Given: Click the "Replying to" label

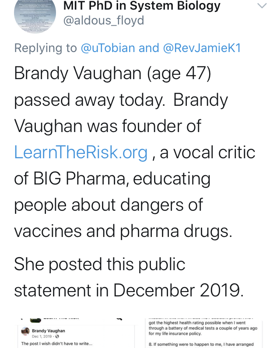Looking at the screenshot, I should (45, 48).
